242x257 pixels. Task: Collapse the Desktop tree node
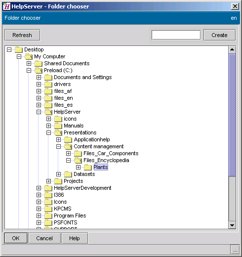pyautogui.click(x=9, y=49)
